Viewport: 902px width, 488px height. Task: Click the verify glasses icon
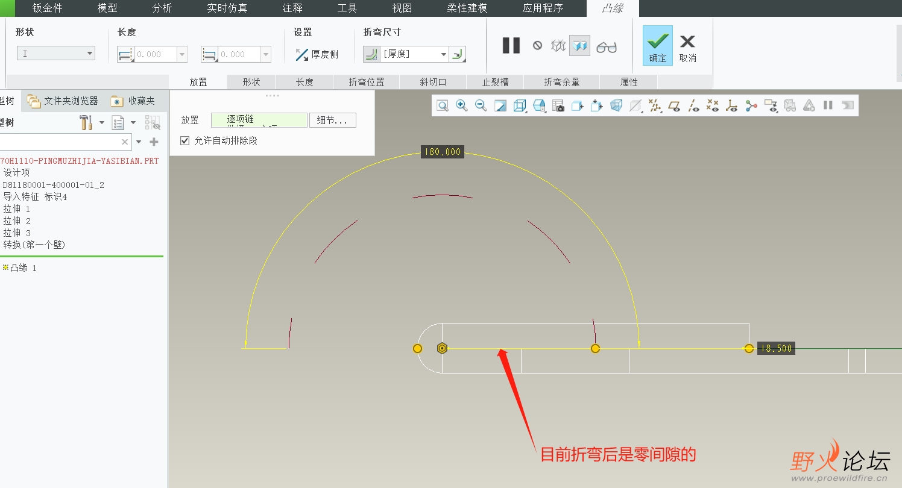[x=607, y=46]
